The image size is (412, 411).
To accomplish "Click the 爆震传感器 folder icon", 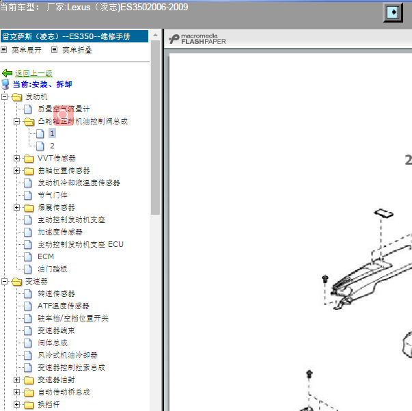I will coord(29,208).
